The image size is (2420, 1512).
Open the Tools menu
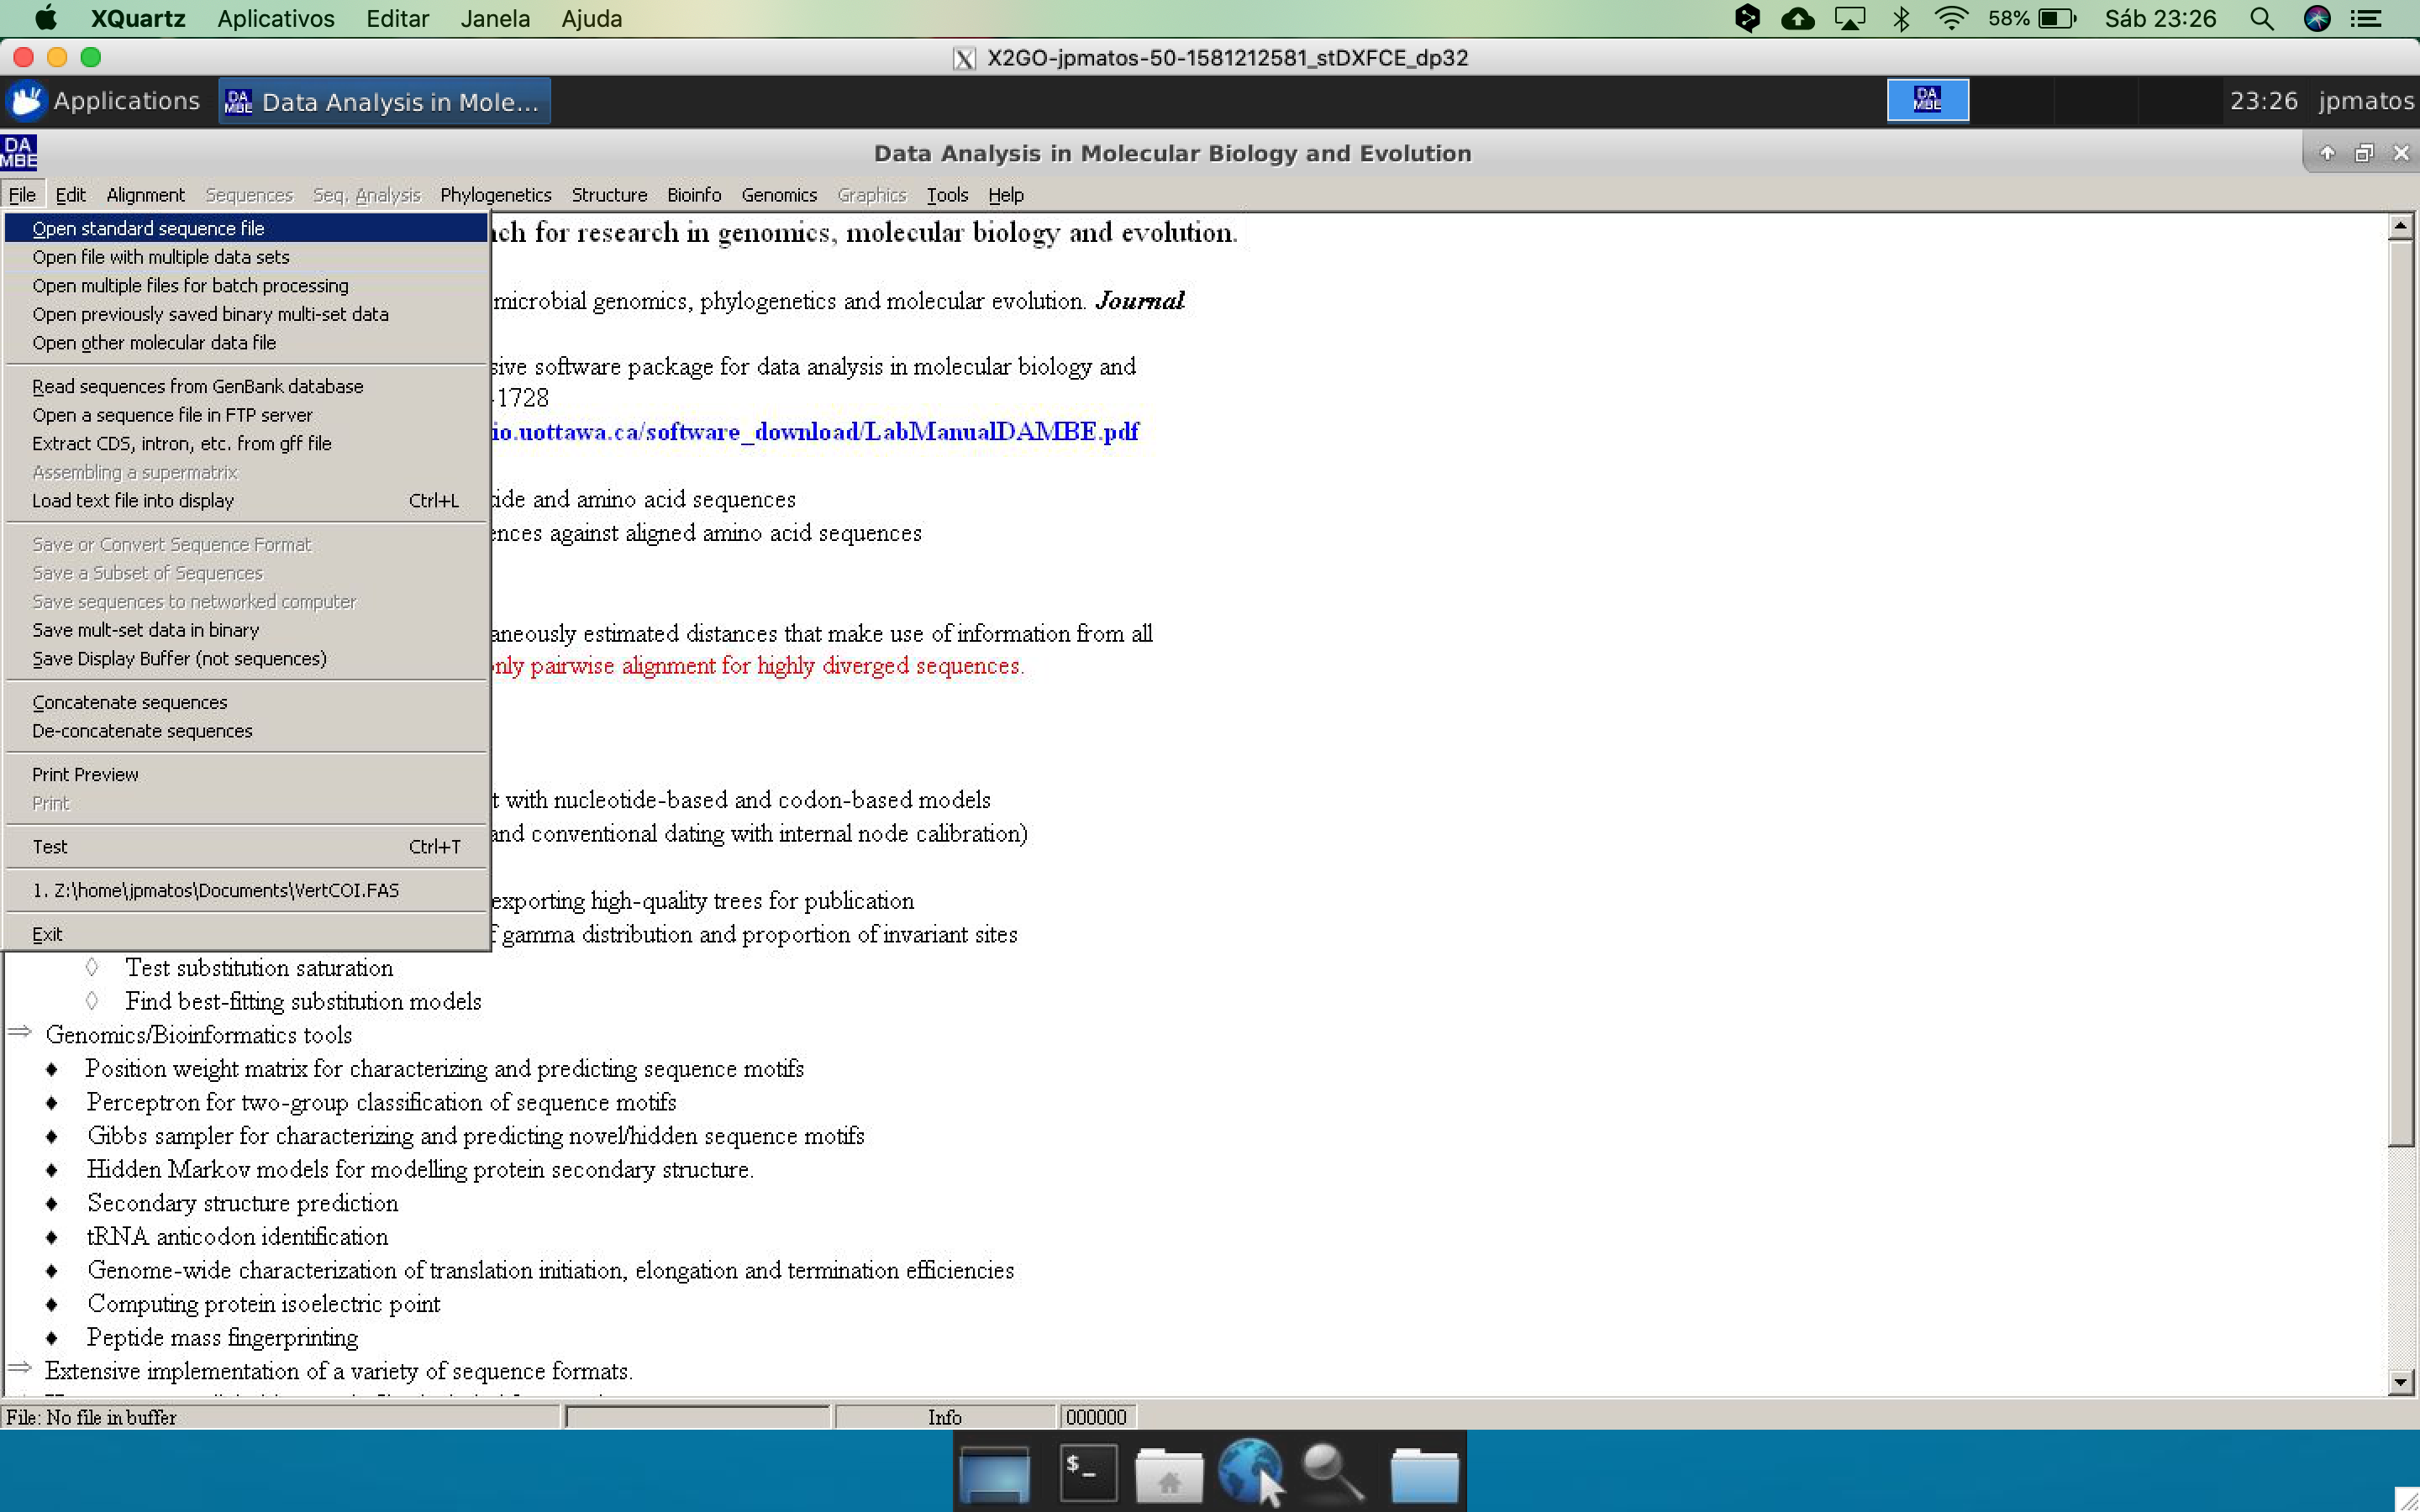[946, 195]
